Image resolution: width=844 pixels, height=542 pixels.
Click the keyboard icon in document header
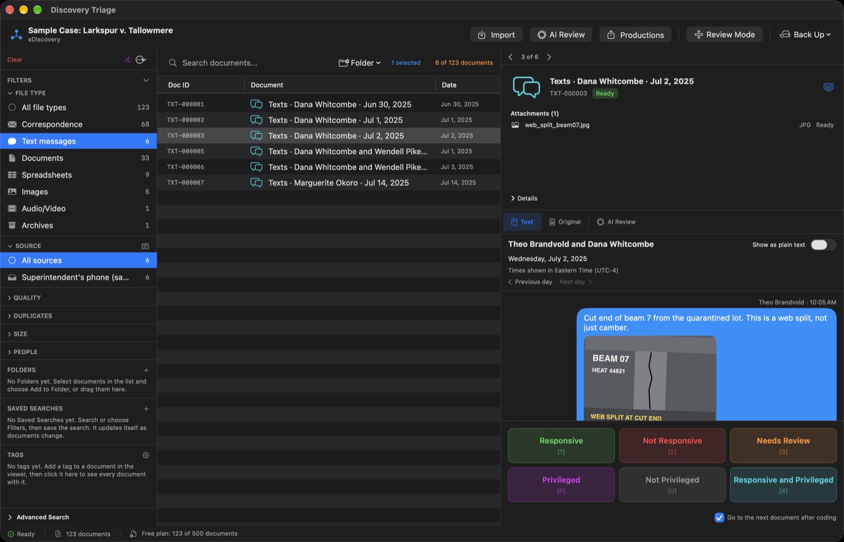point(828,87)
